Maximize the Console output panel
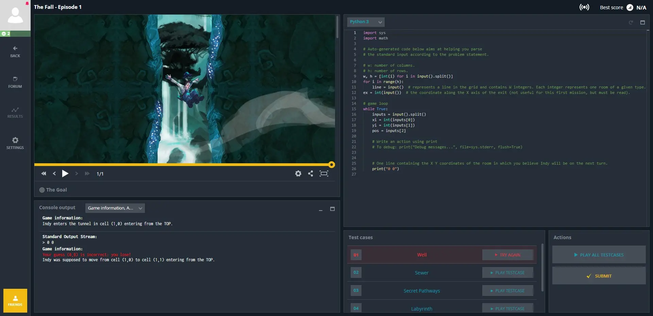 tap(332, 209)
